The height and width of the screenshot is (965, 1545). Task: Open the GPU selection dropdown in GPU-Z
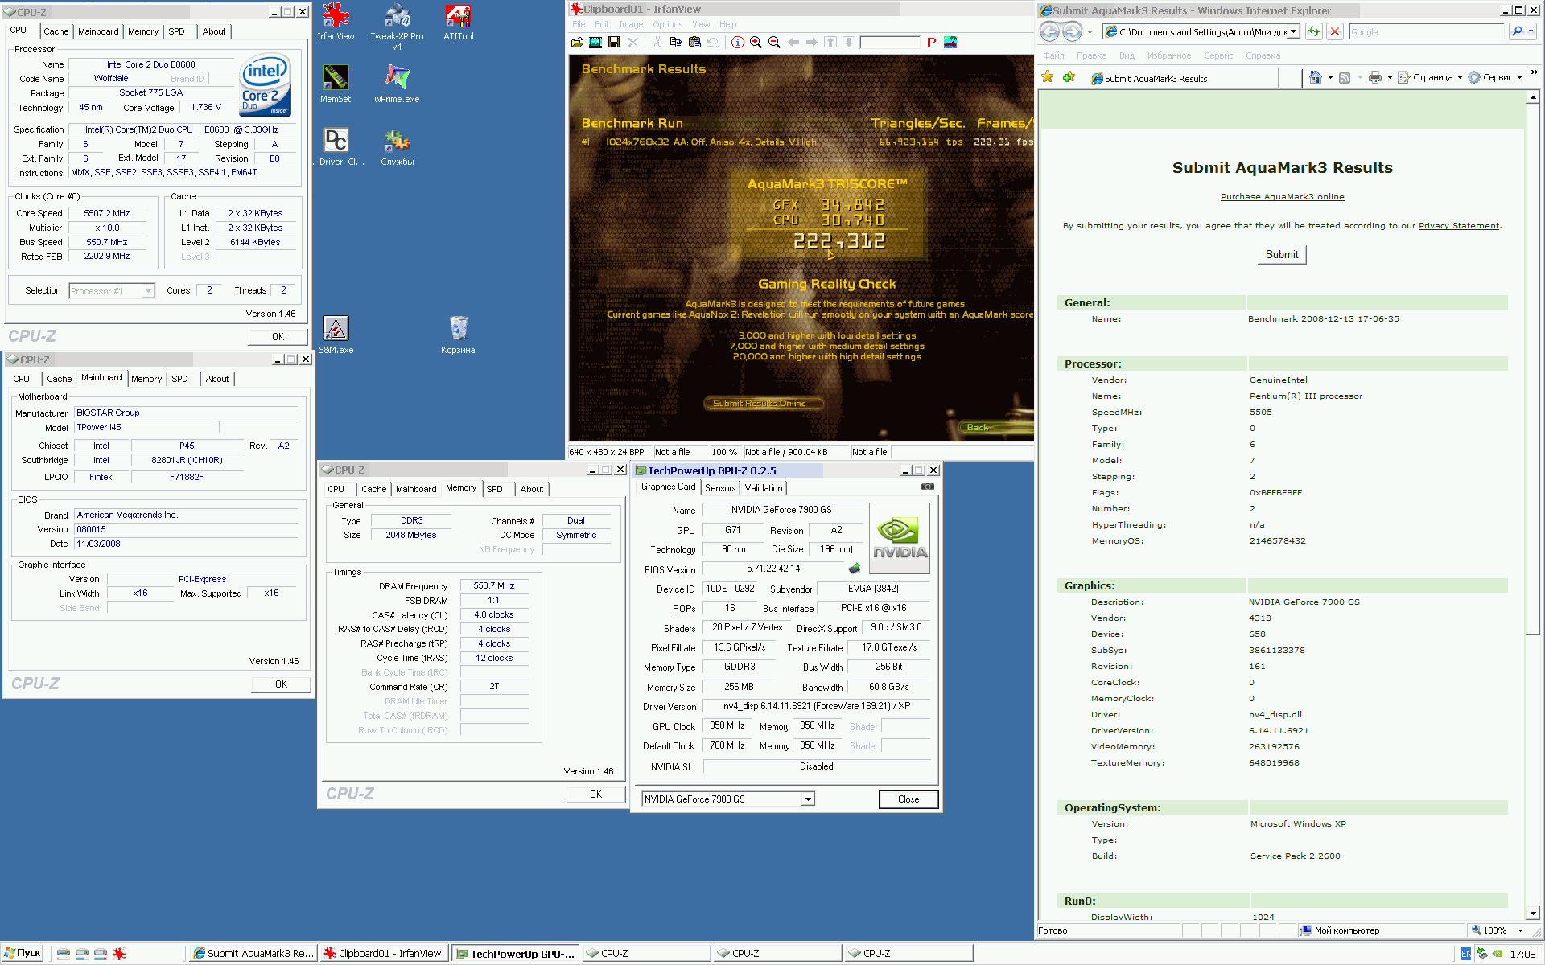point(808,799)
